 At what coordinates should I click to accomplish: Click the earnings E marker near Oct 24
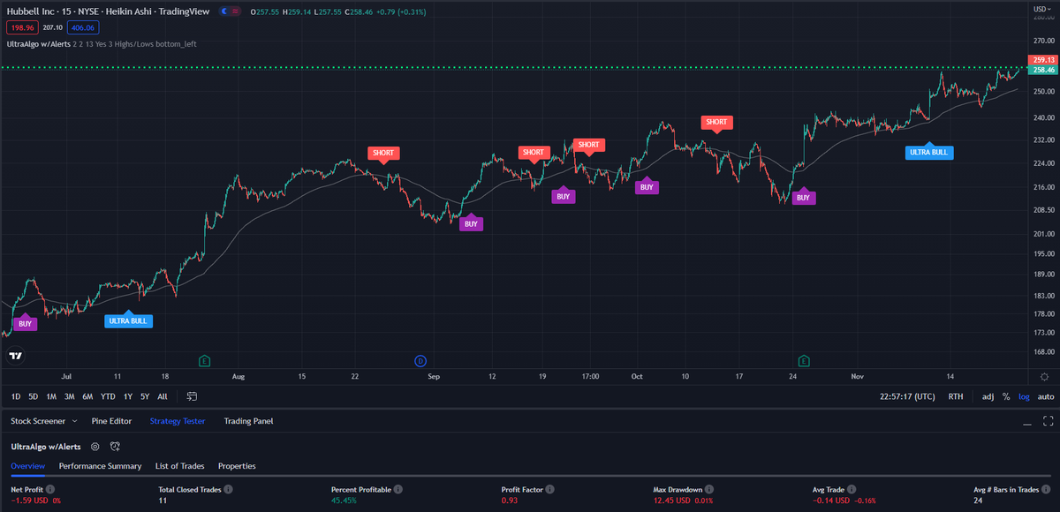(804, 360)
